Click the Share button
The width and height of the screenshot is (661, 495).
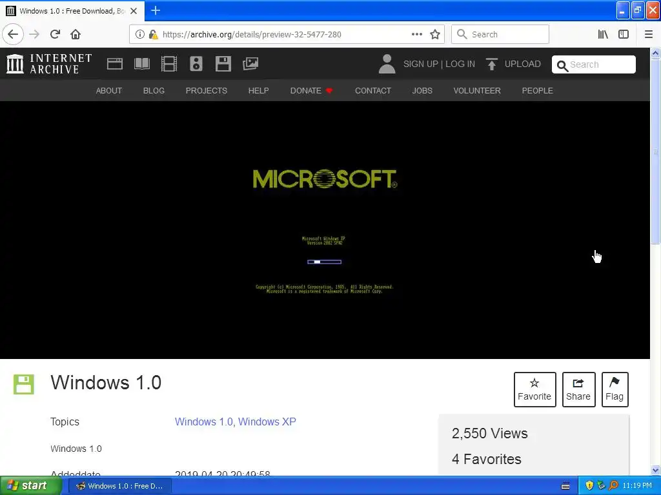coord(578,389)
